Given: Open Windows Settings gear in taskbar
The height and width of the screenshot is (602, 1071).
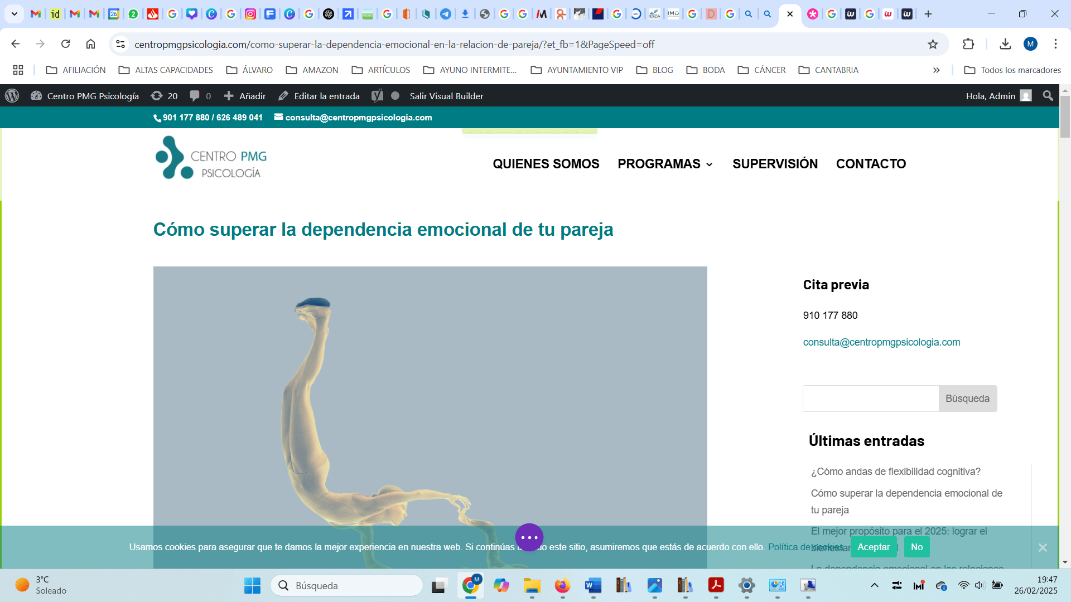Looking at the screenshot, I should pyautogui.click(x=746, y=585).
